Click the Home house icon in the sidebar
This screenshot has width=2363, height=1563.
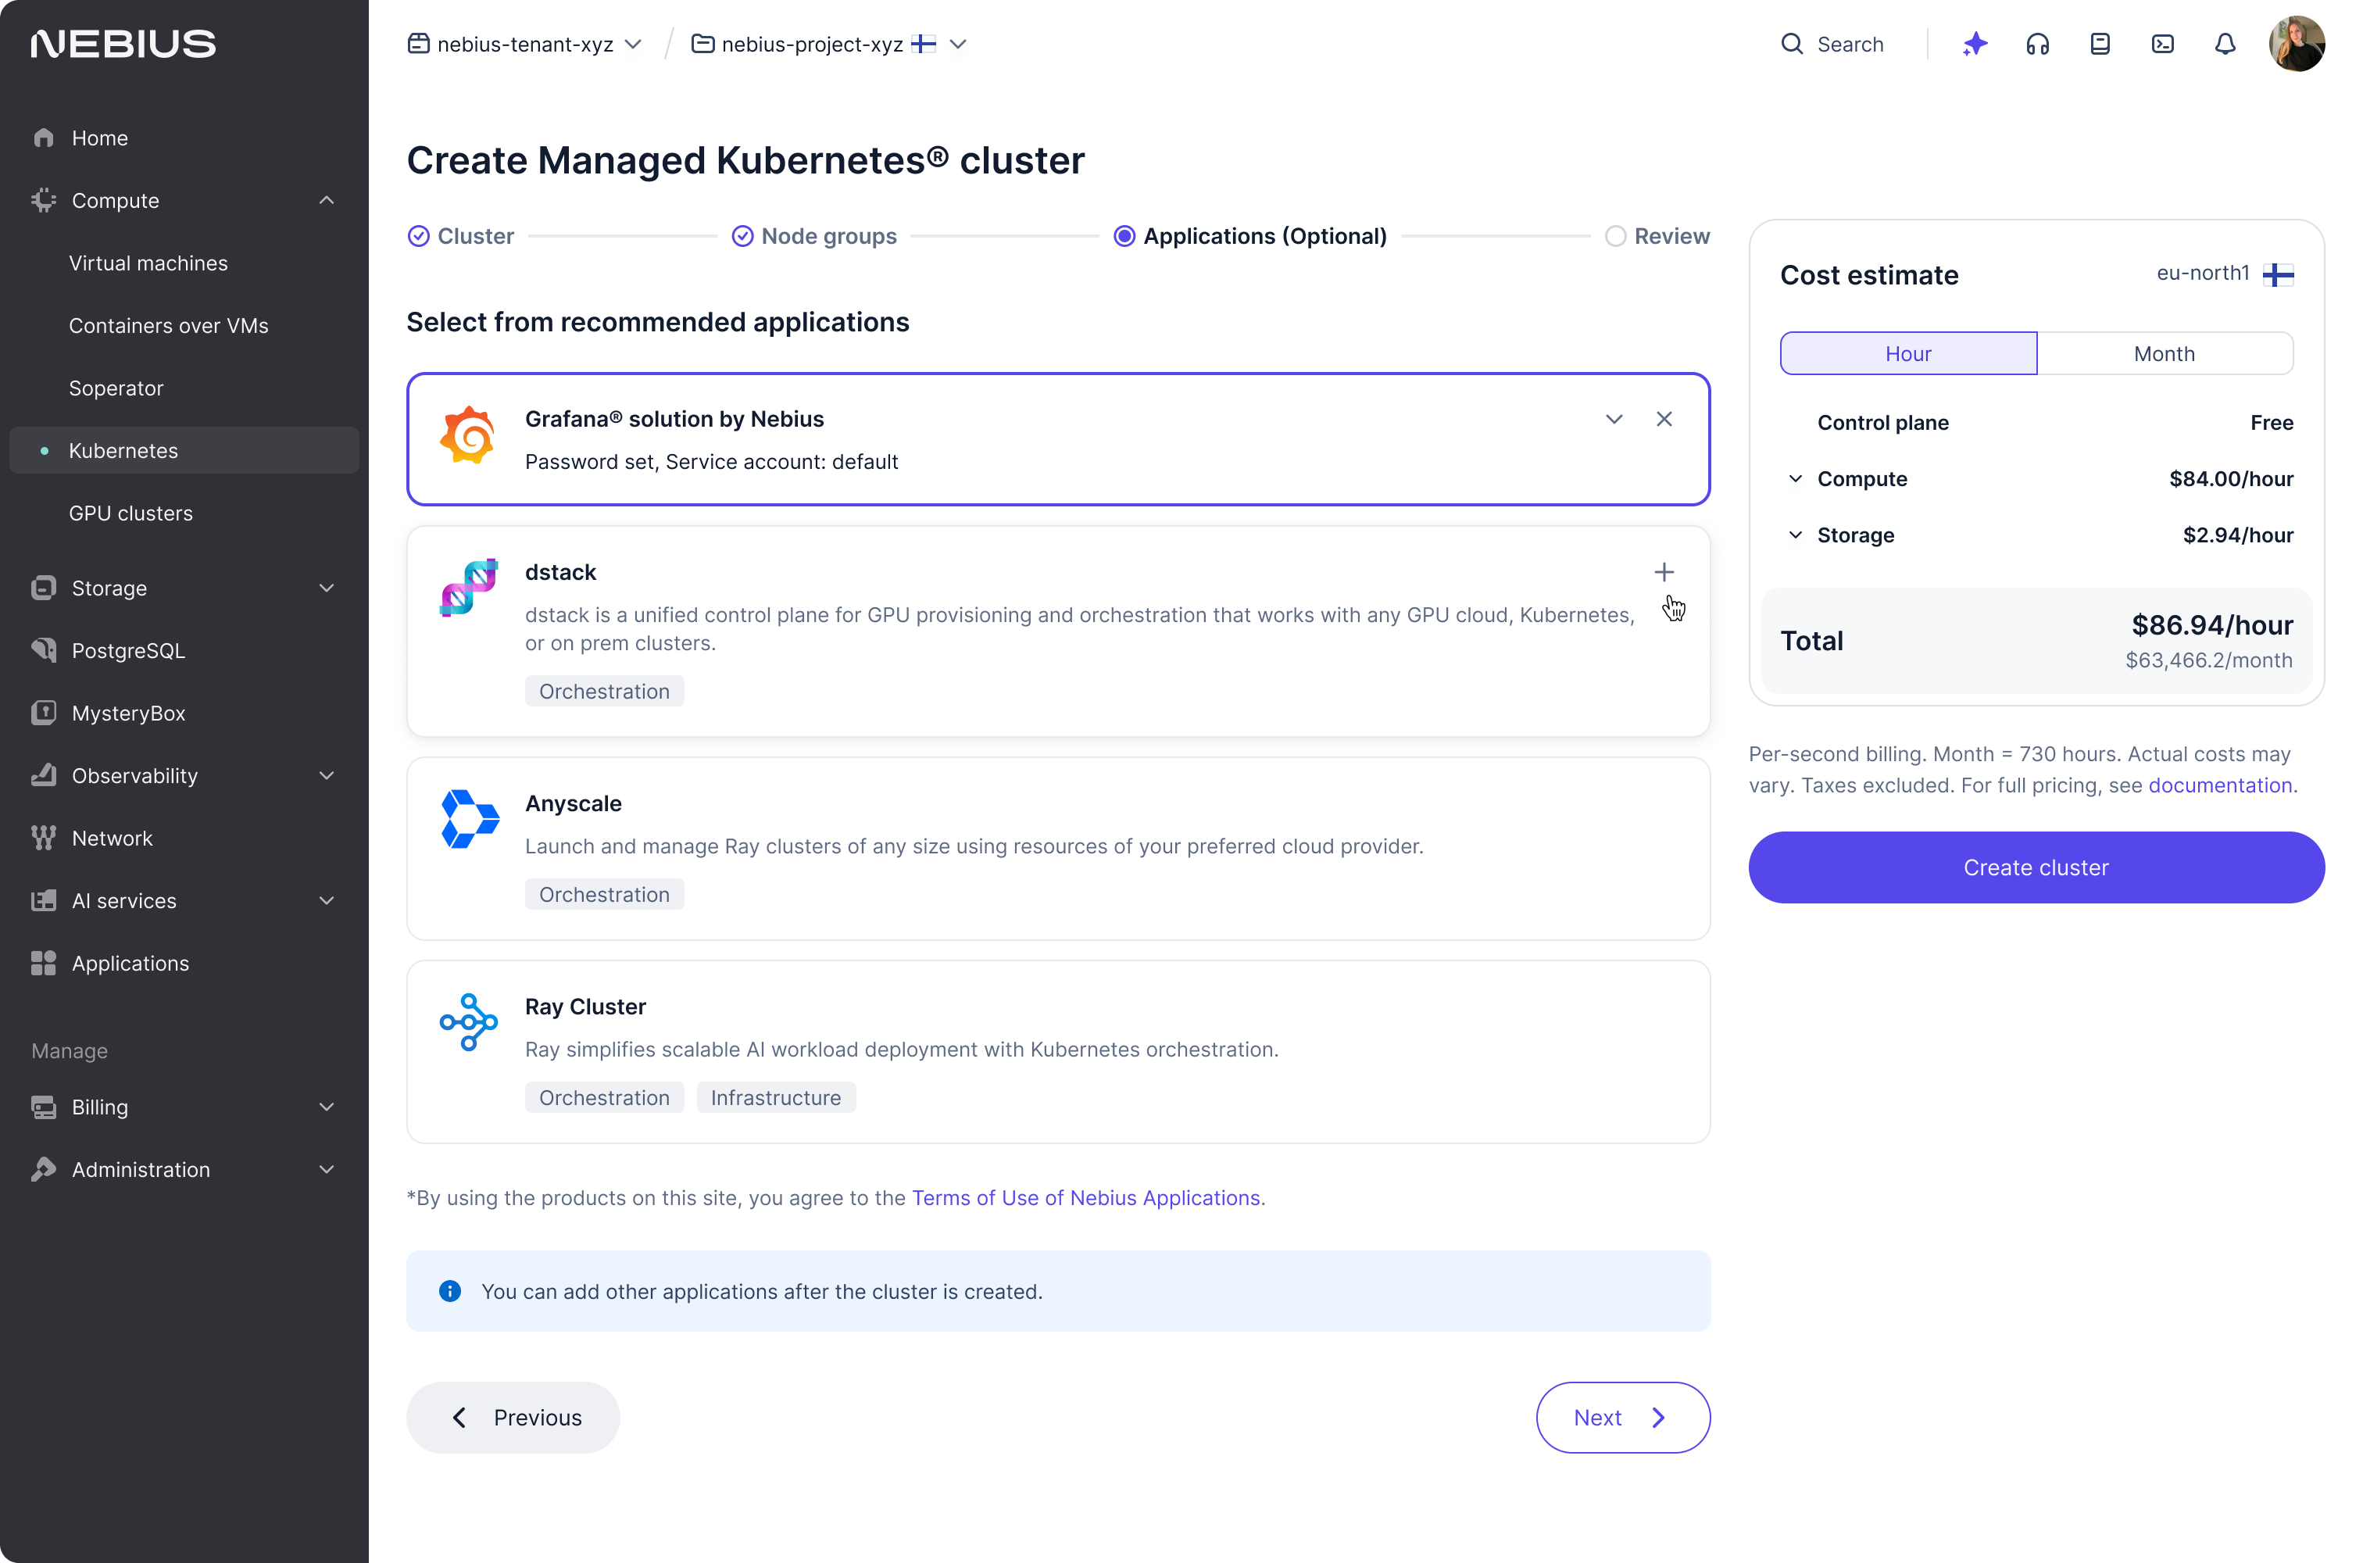[44, 138]
